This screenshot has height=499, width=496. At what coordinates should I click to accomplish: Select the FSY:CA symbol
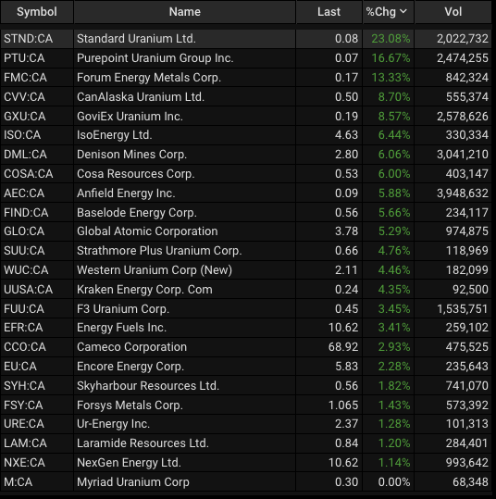click(23, 405)
